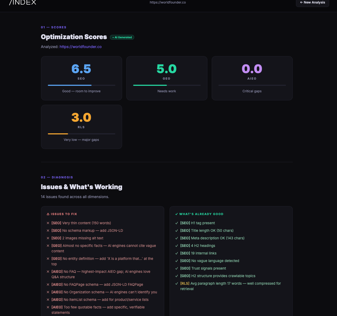The image size is (337, 316).
Task: Click the checkmark icon beside What's Already Good
Action: (177, 214)
